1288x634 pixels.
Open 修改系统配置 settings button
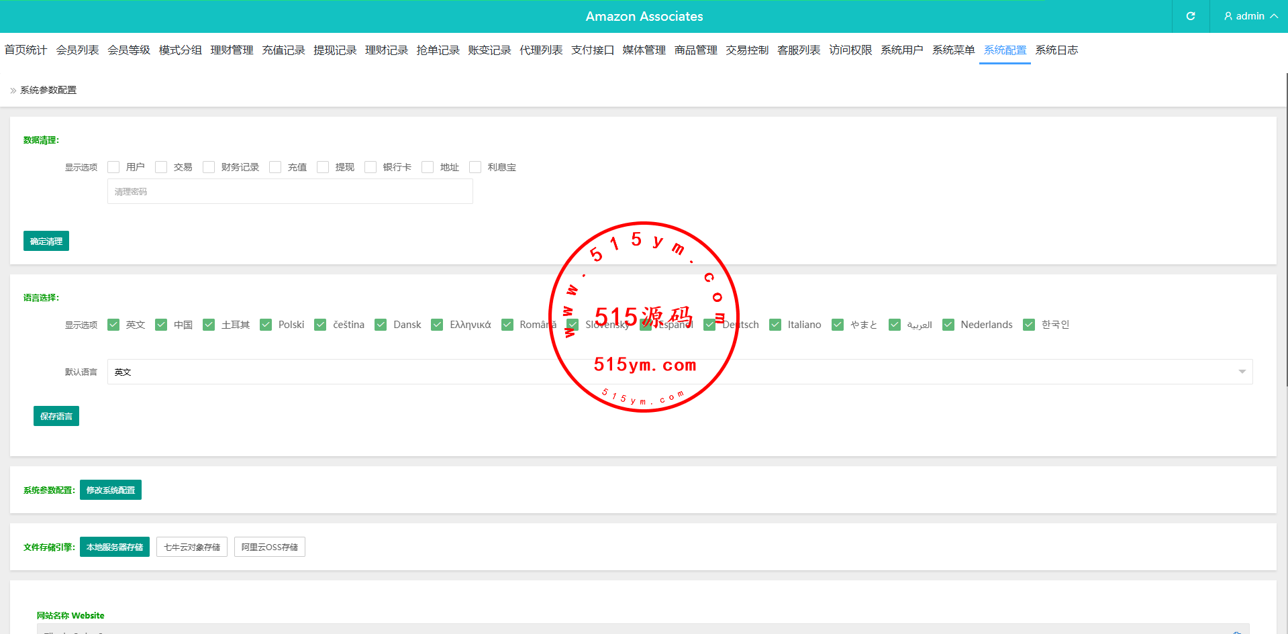[x=111, y=490]
